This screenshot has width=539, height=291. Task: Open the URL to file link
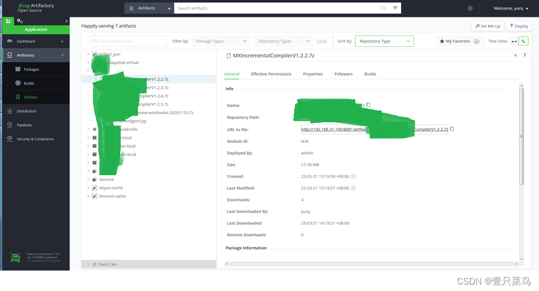[x=375, y=129]
